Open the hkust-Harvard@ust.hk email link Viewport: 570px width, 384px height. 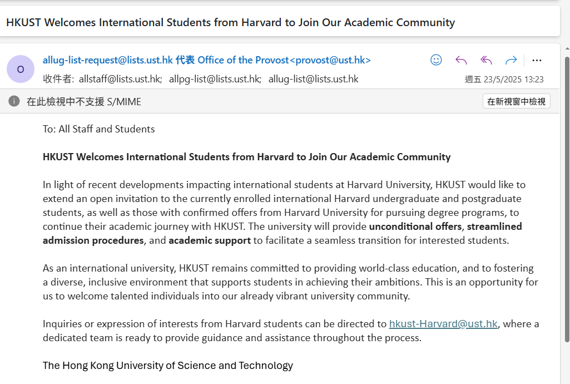pyautogui.click(x=443, y=324)
